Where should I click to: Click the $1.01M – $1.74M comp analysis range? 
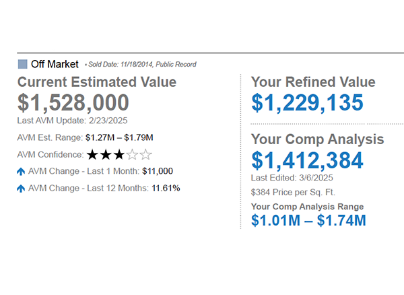[308, 220]
